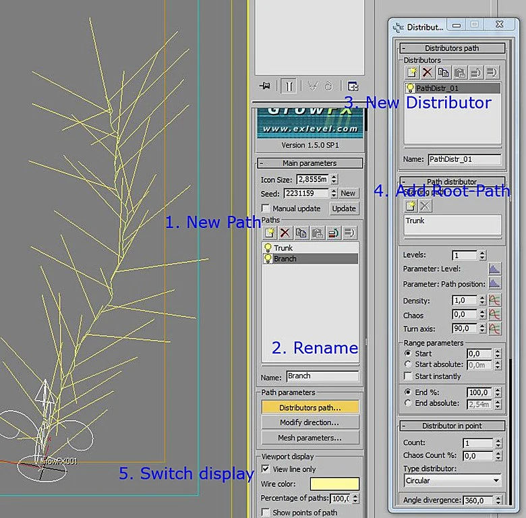The width and height of the screenshot is (526, 518).
Task: Open the Type distributor Circular dropdown
Action: coord(452,480)
